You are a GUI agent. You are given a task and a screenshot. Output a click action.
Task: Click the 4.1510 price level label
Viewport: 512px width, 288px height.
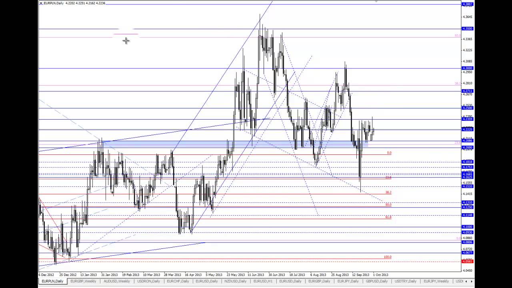click(x=467, y=186)
